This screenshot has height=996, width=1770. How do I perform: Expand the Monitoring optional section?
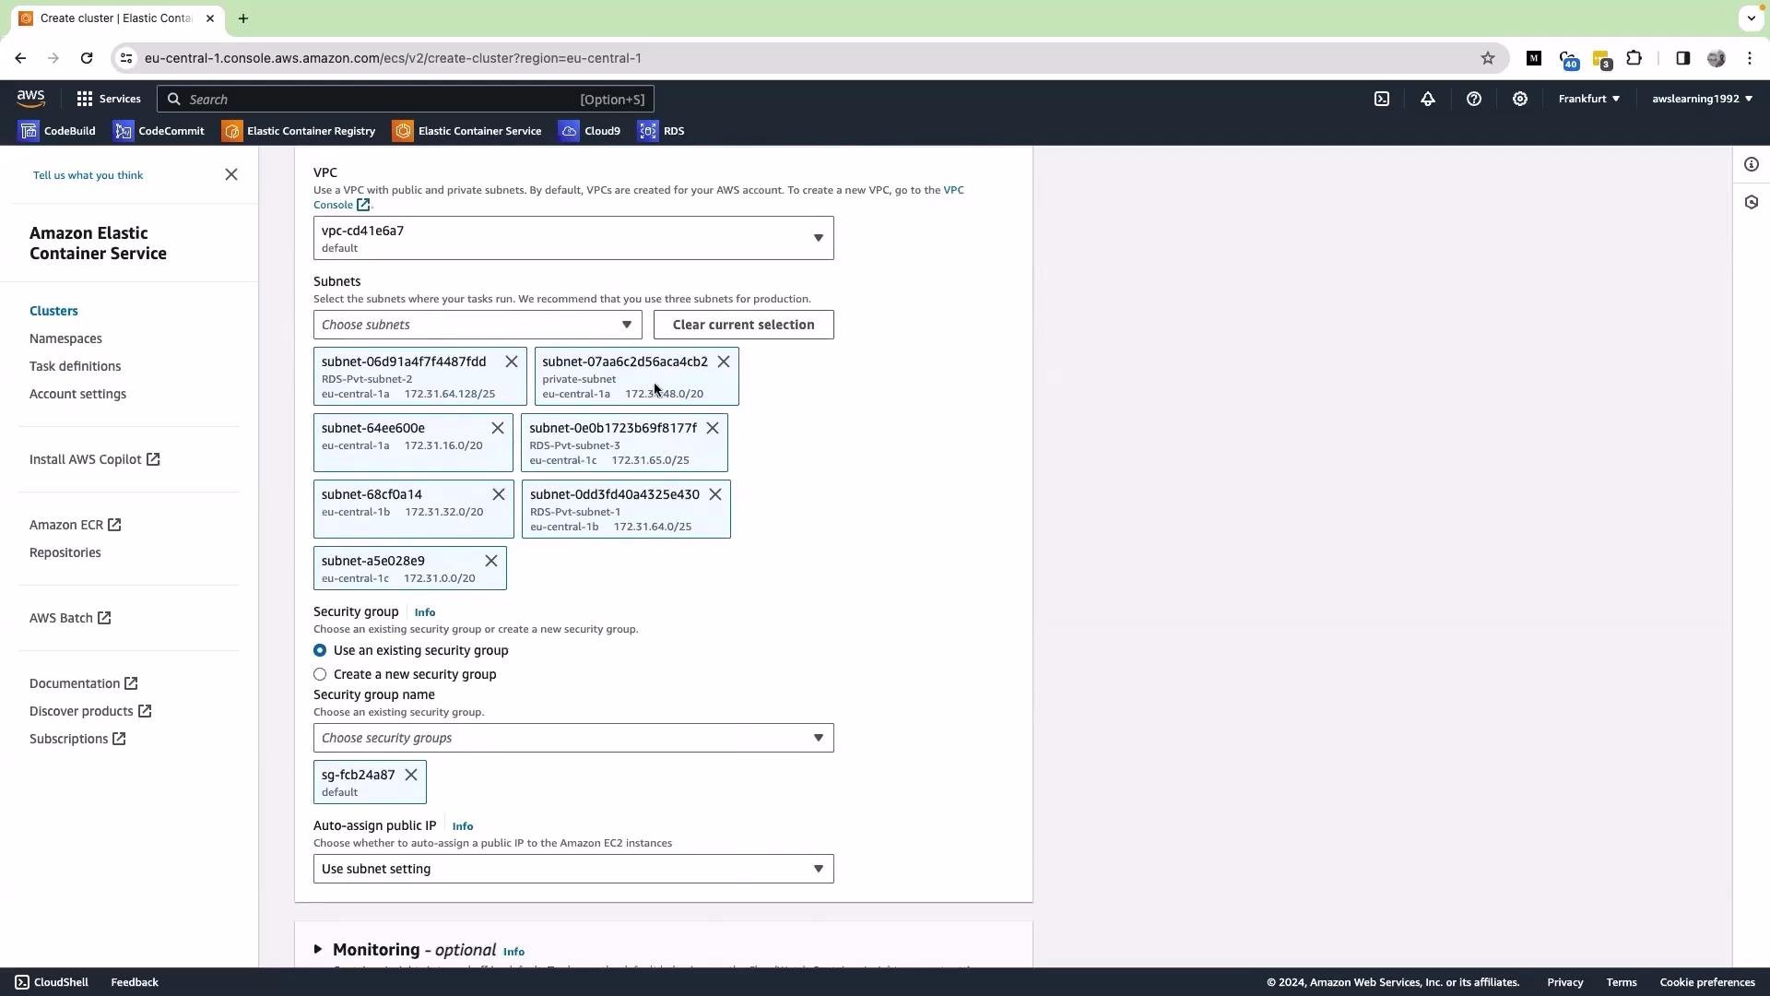(x=318, y=949)
